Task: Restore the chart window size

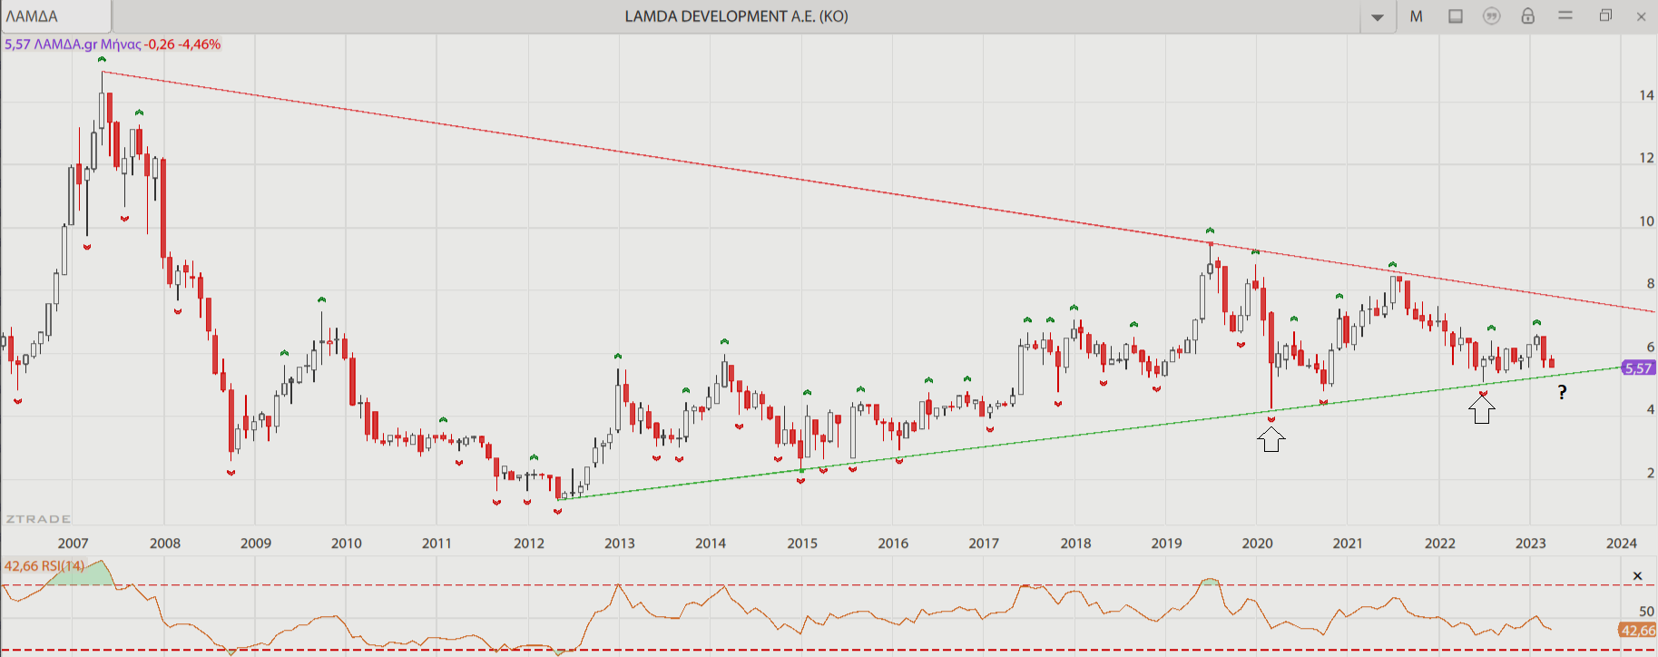Action: 1605,15
